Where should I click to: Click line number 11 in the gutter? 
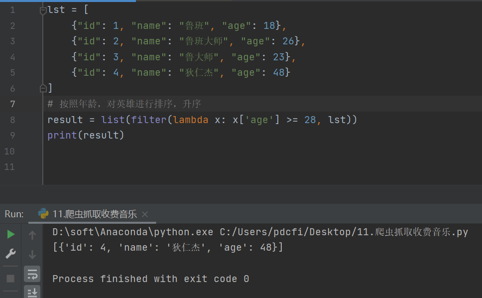[9, 166]
